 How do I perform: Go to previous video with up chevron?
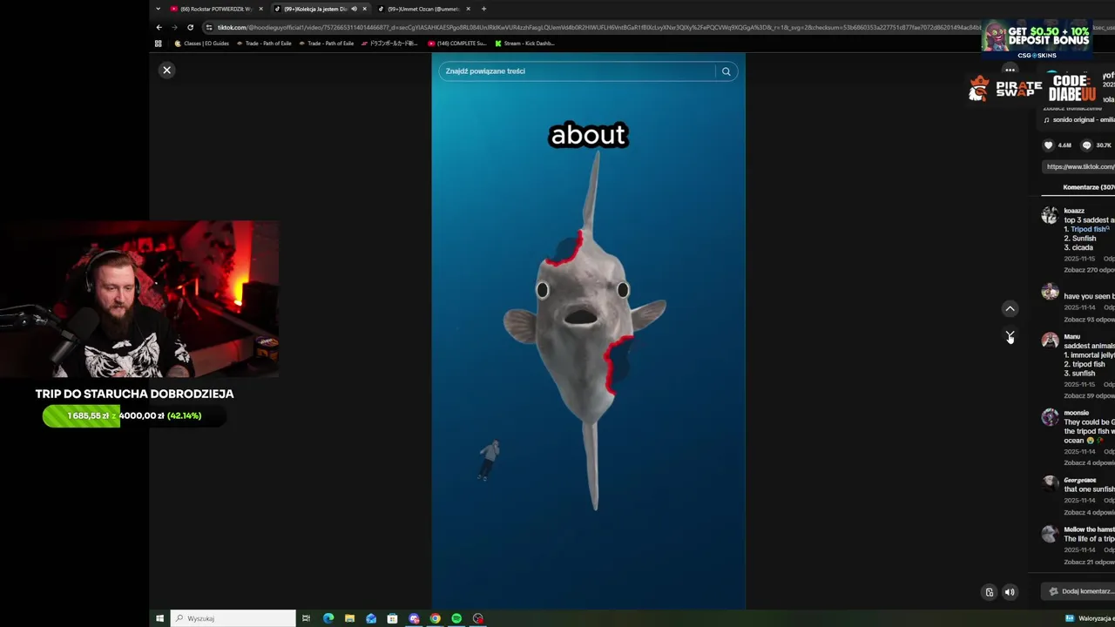(x=1010, y=308)
